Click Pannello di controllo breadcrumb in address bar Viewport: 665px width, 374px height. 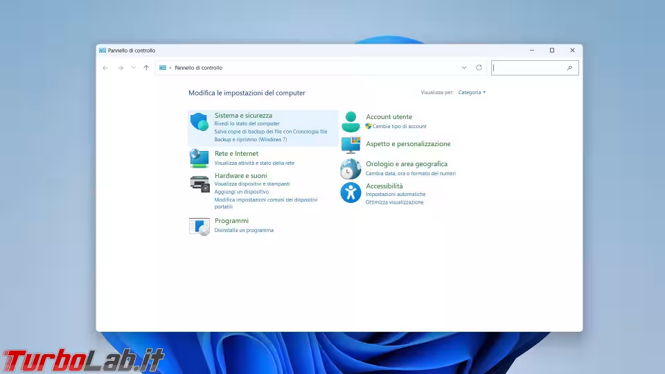pos(198,68)
